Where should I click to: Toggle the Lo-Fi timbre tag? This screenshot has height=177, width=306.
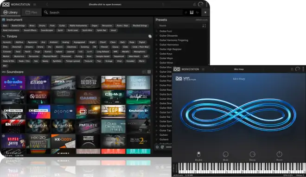89,51
